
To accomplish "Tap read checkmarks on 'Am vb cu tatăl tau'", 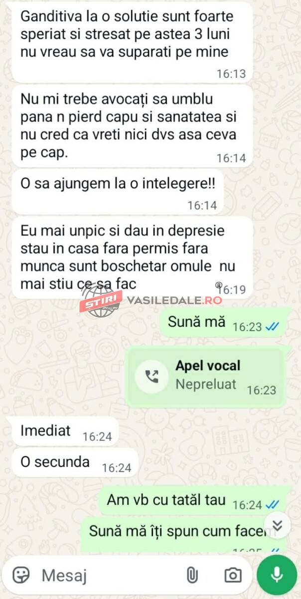I will click(x=272, y=505).
